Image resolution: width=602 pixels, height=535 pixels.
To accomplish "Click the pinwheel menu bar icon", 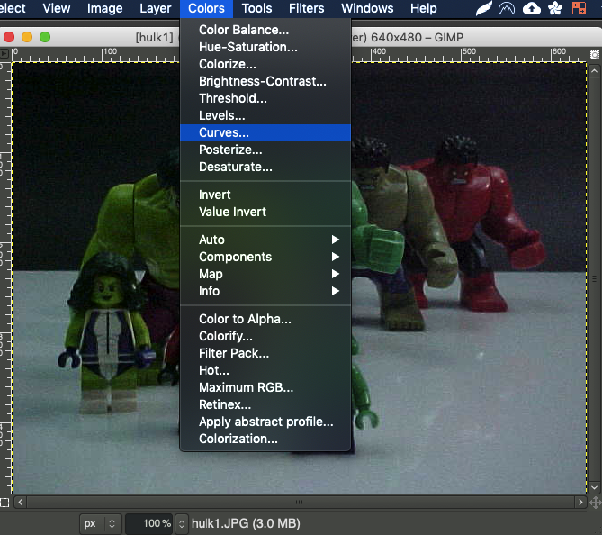I will click(555, 8).
